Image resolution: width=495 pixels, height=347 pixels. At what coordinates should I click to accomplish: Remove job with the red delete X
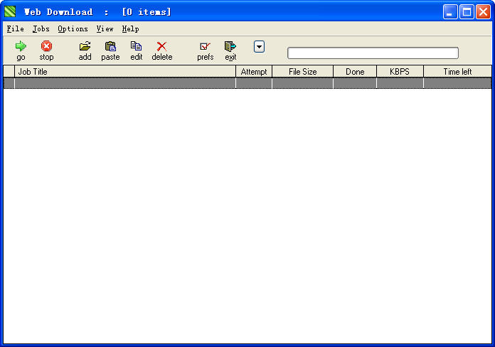coord(161,46)
